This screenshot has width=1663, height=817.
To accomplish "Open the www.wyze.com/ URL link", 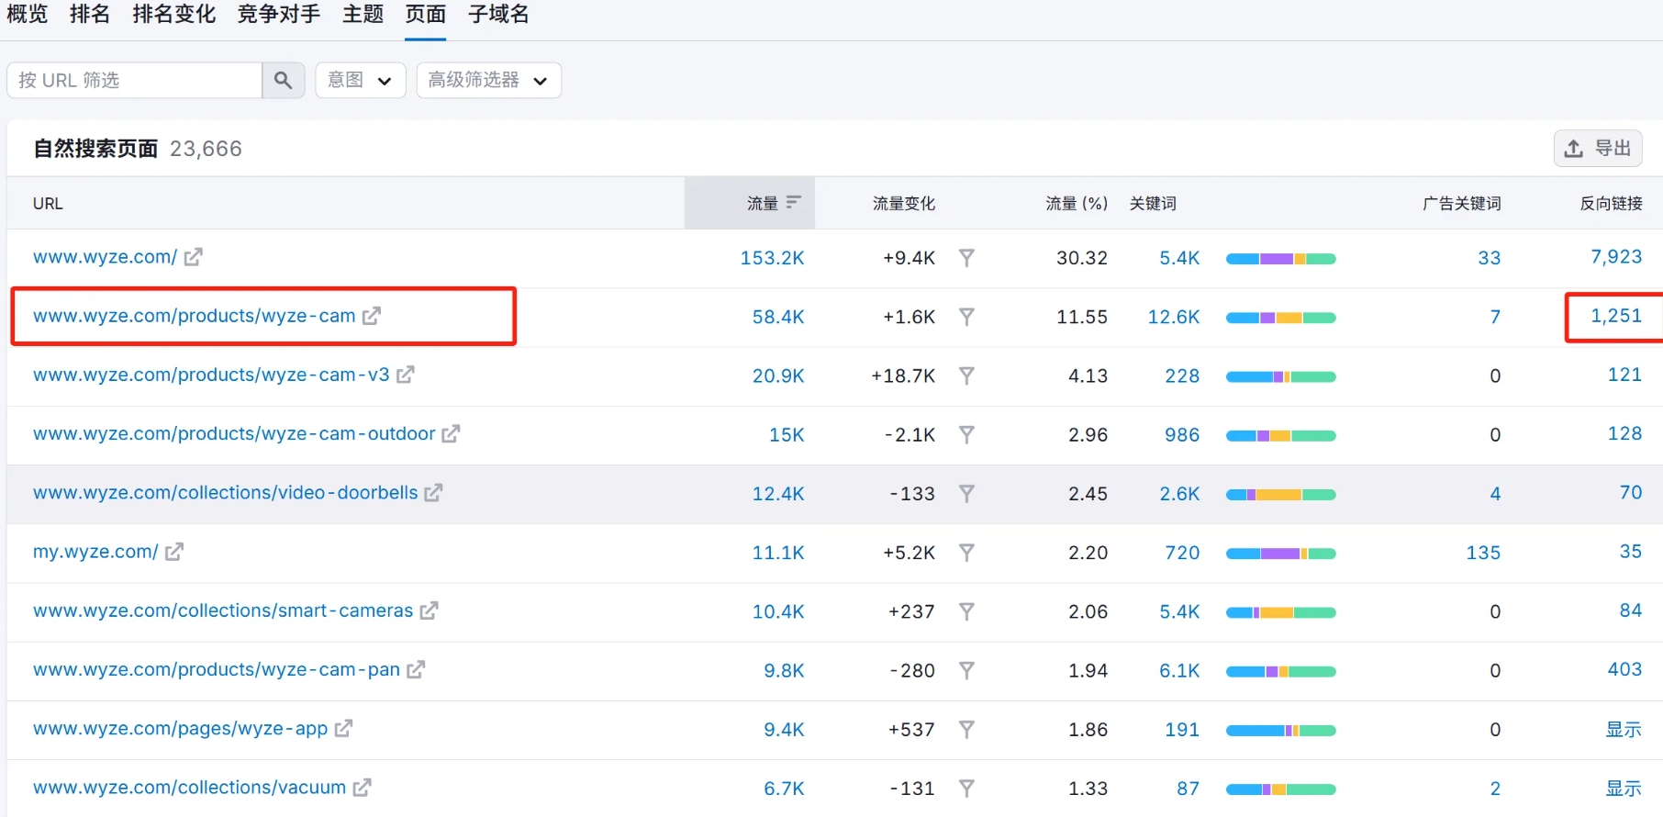I will click(x=106, y=257).
